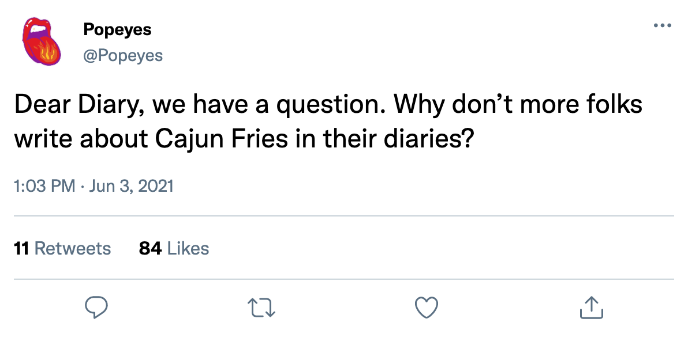View the 84 Likes list
The image size is (688, 349).
point(174,248)
